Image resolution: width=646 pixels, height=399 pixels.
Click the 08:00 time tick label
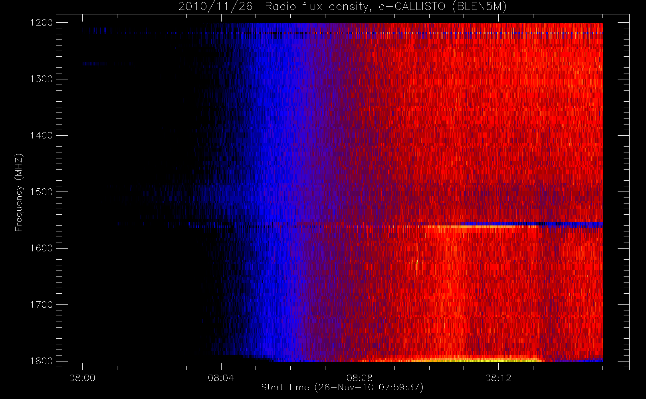point(82,378)
